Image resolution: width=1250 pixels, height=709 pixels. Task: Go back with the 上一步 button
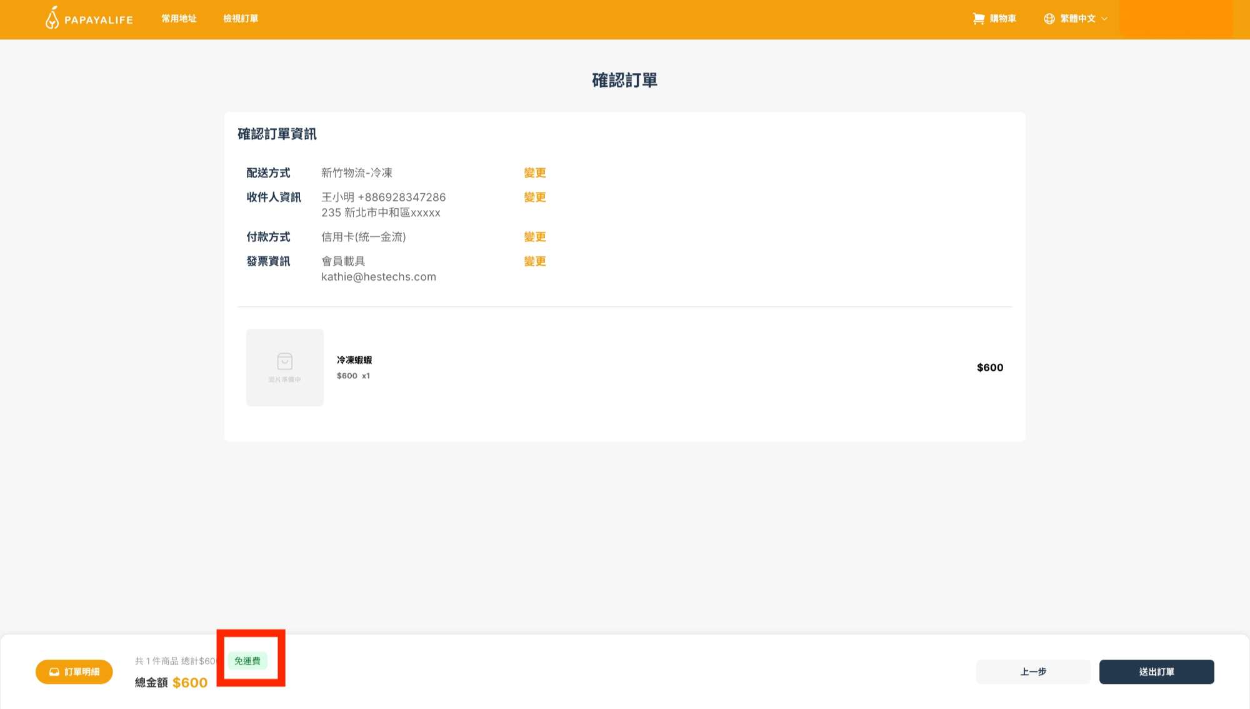(1033, 672)
